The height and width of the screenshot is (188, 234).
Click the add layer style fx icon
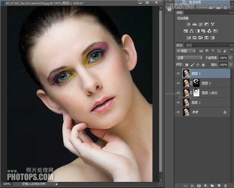193,185
